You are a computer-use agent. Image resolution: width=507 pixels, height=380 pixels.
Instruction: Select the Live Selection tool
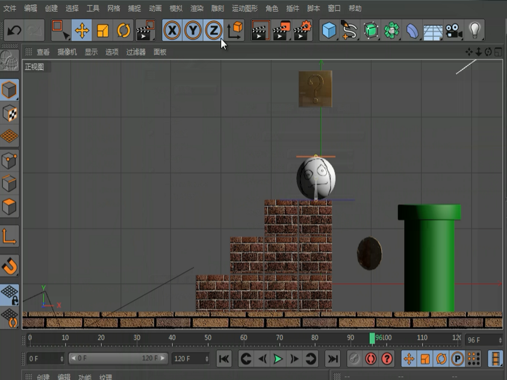(x=61, y=30)
